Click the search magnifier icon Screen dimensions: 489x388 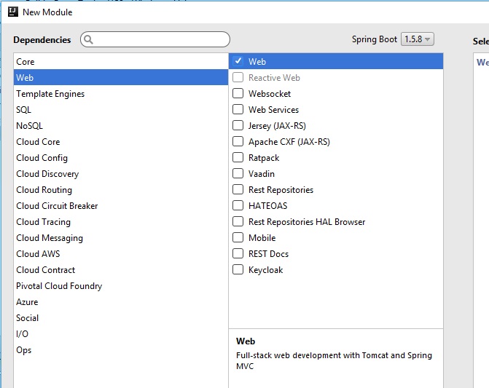tap(89, 39)
